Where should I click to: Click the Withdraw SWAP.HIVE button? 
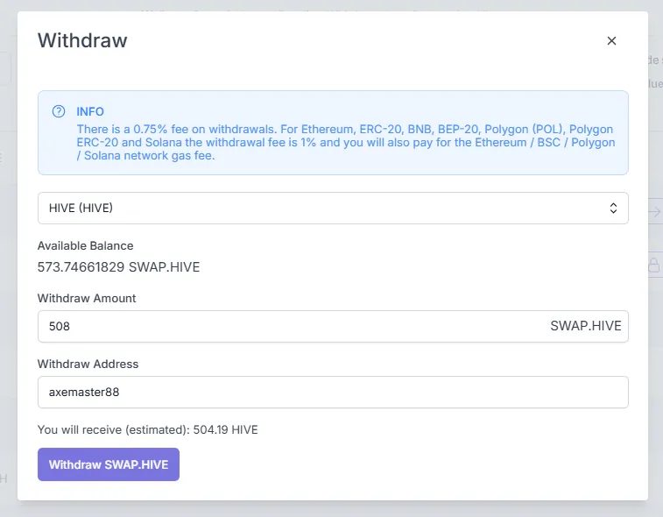109,464
